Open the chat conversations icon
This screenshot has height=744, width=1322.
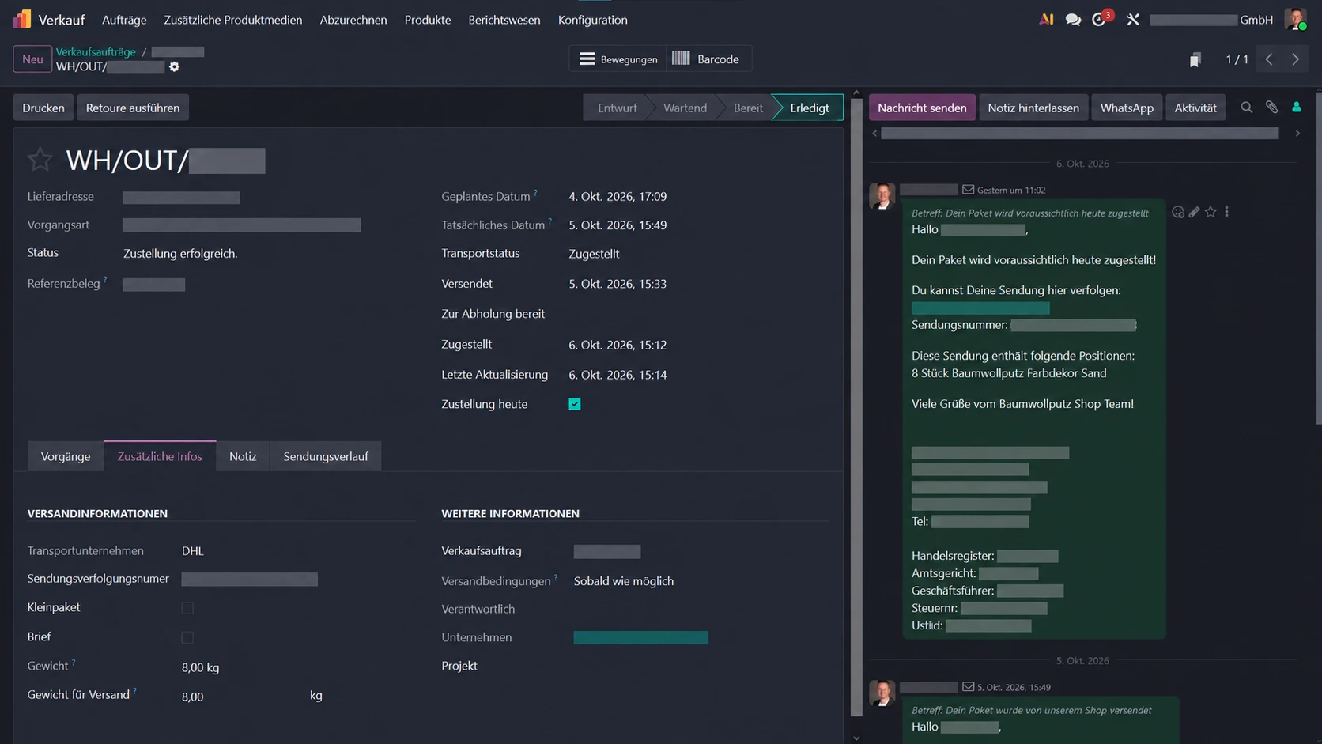pos(1073,20)
